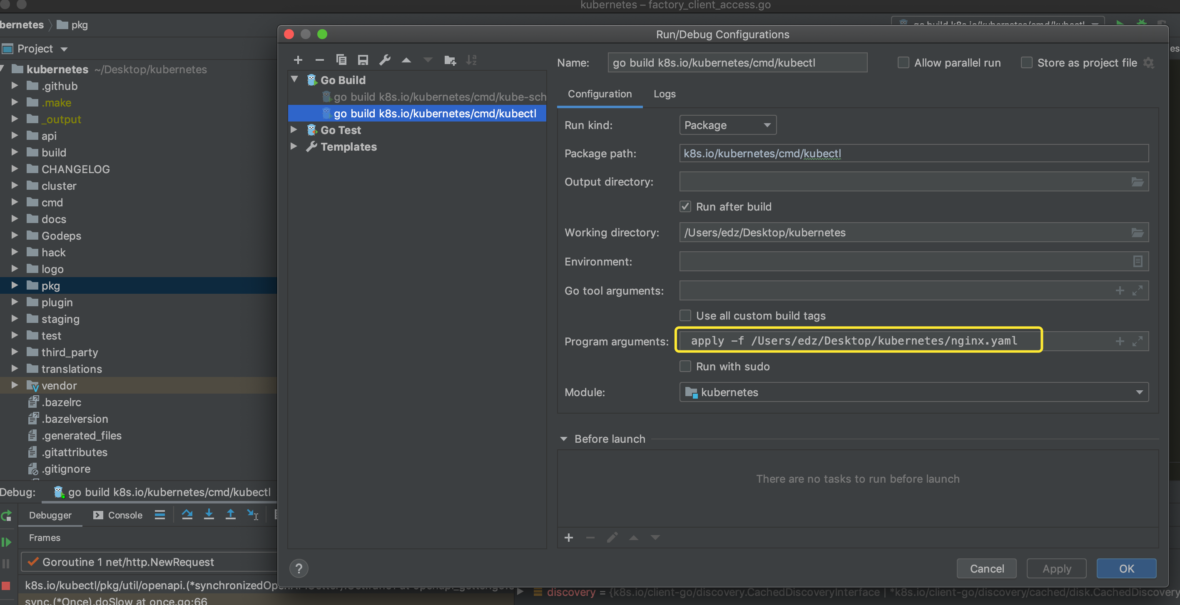Click the OK button
This screenshot has height=605, width=1180.
point(1126,568)
